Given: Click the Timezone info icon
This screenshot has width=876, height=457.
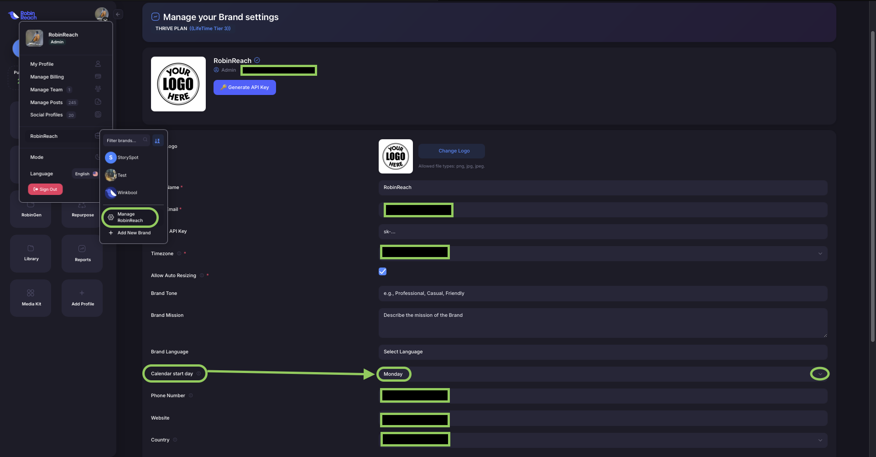Looking at the screenshot, I should [179, 253].
